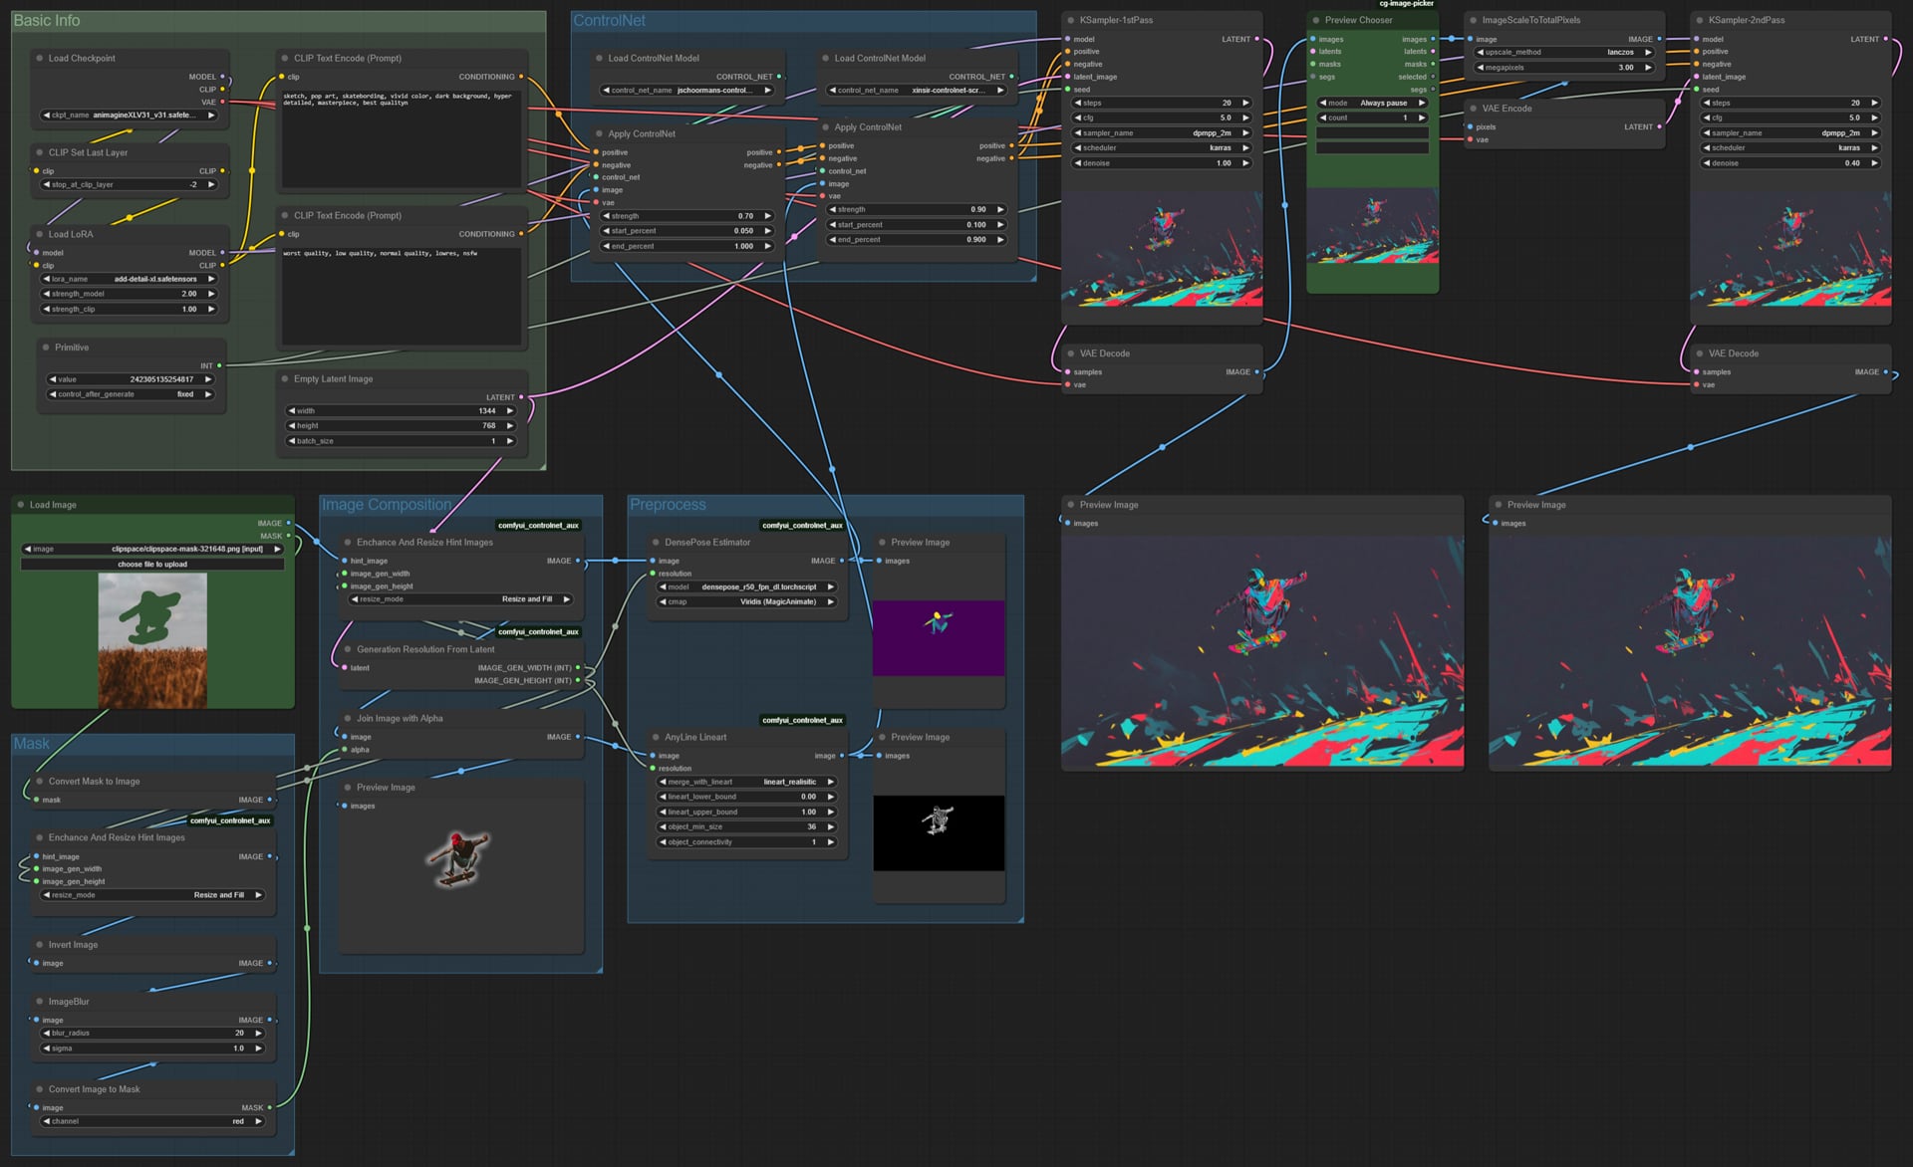Click the negative prompt text box
Screen dimensions: 1913x1167
402,296
